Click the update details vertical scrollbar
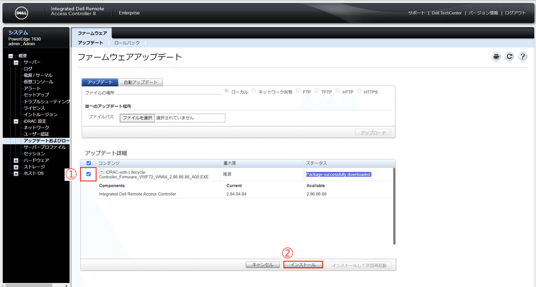The image size is (536, 287). pos(394,206)
